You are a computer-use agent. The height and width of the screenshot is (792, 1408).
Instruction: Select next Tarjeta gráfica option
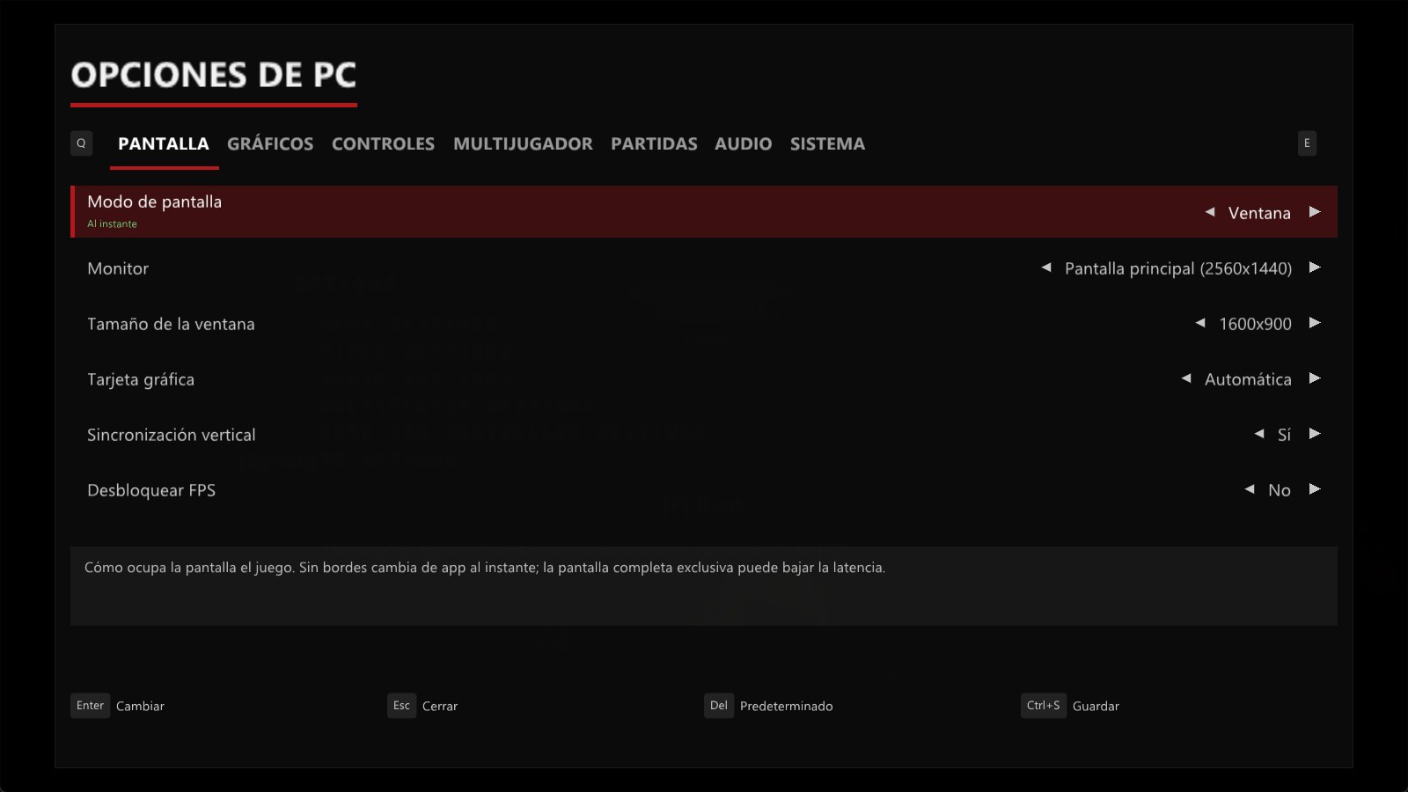[1315, 378]
